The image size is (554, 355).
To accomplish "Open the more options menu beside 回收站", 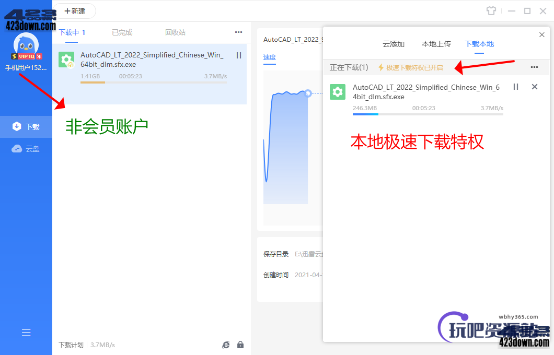I will [239, 32].
